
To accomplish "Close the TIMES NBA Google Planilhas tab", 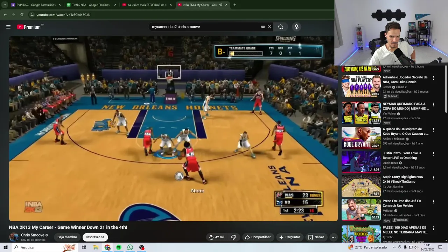I will point(115,5).
